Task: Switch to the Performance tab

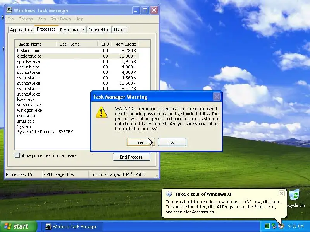Action: click(72, 30)
